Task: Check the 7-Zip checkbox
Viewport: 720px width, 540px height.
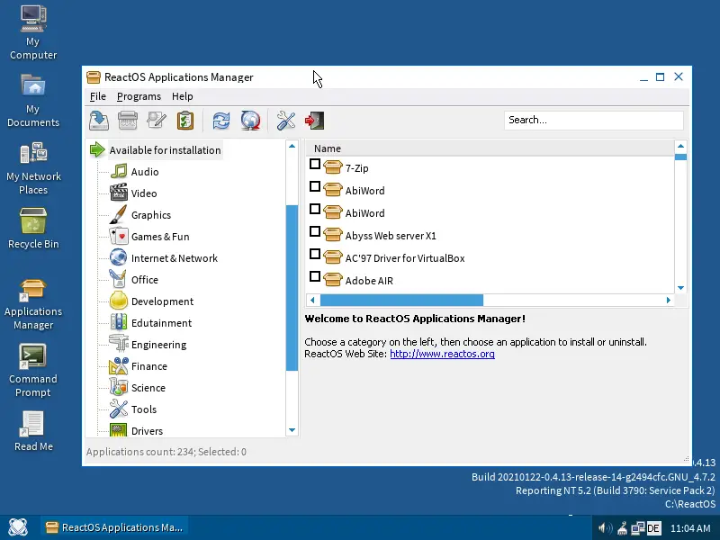Action: coord(315,164)
